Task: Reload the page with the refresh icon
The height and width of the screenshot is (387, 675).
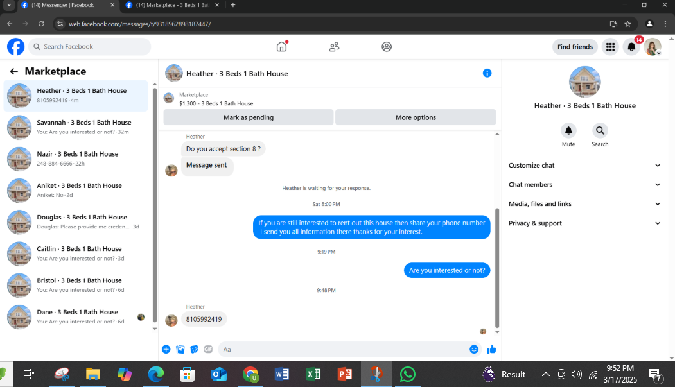Action: pos(41,24)
